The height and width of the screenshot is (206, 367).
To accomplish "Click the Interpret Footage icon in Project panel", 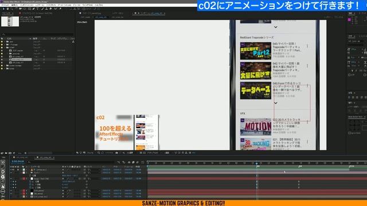I will tap(2, 153).
